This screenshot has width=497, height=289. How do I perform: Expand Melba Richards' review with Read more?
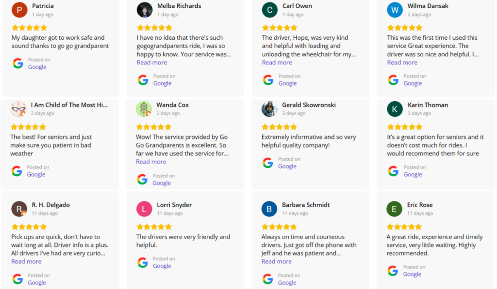pos(152,62)
